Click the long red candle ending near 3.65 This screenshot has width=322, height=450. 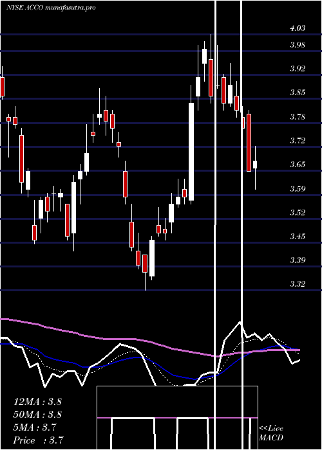coord(249,143)
